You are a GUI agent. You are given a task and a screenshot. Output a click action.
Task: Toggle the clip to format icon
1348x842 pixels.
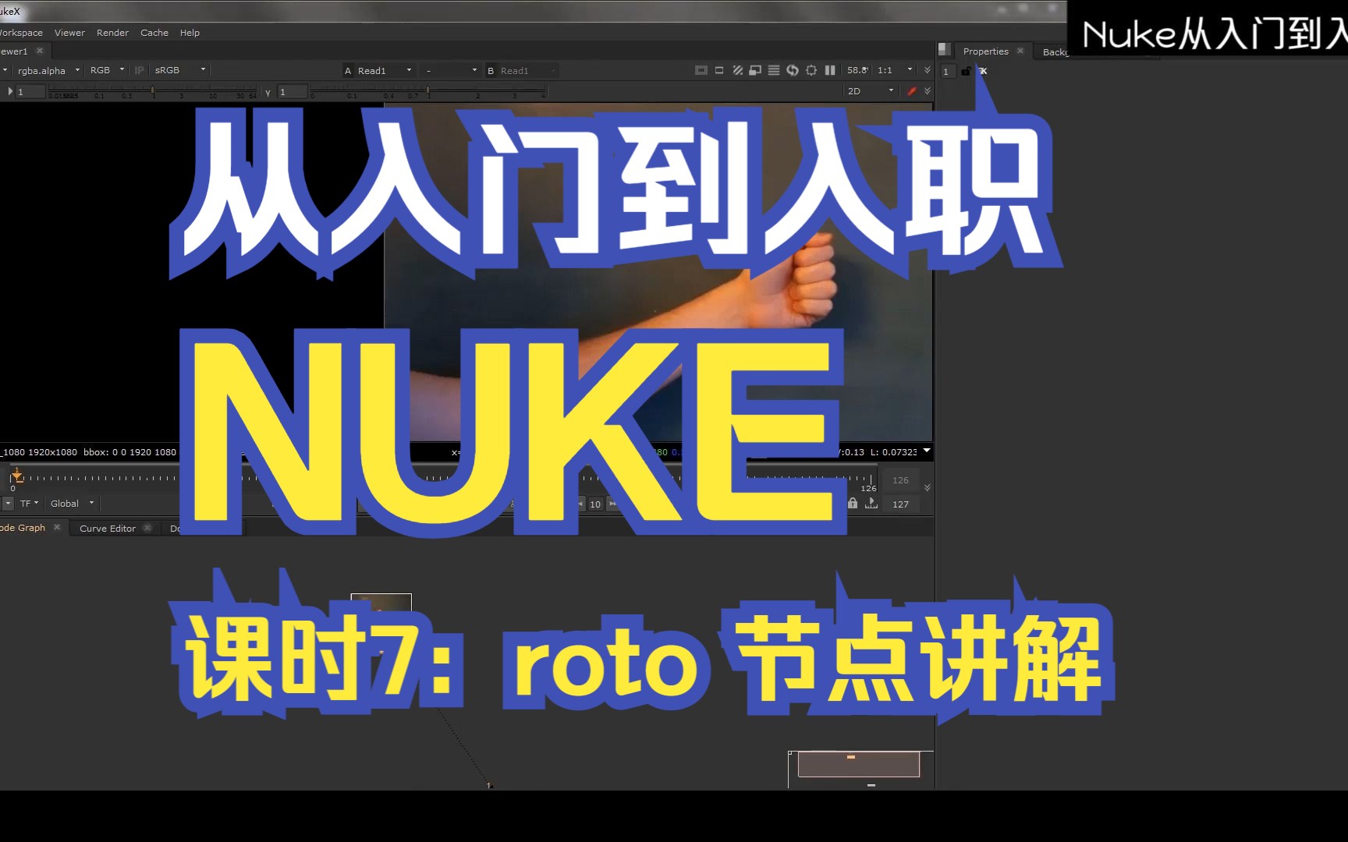point(701,70)
